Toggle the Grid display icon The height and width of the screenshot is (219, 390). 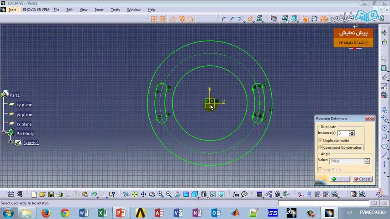click(154, 19)
